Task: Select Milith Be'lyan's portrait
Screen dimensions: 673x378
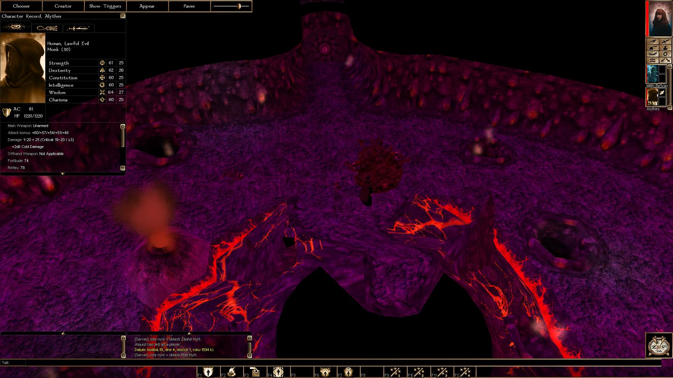Action: (652, 74)
